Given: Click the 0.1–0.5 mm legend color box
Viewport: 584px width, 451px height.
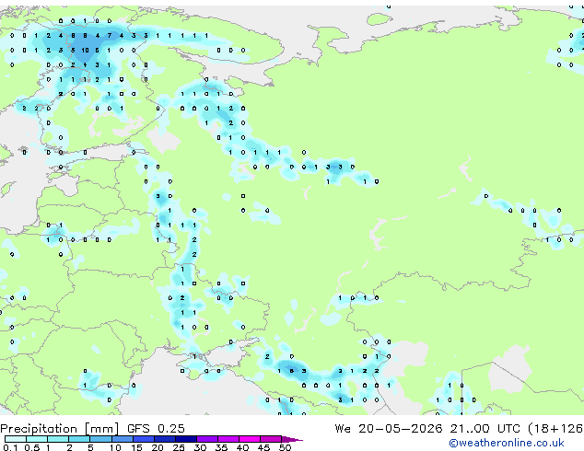Looking at the screenshot, I should pyautogui.click(x=16, y=439).
